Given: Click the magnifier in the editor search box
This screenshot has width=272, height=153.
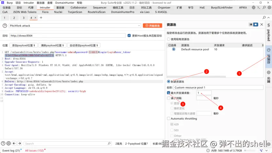Looking at the screenshot, I should pos(109,144).
